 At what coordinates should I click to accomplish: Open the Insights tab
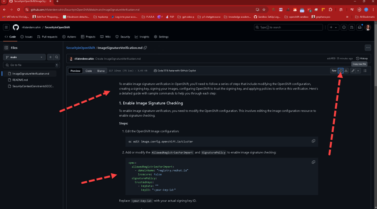click(x=142, y=37)
